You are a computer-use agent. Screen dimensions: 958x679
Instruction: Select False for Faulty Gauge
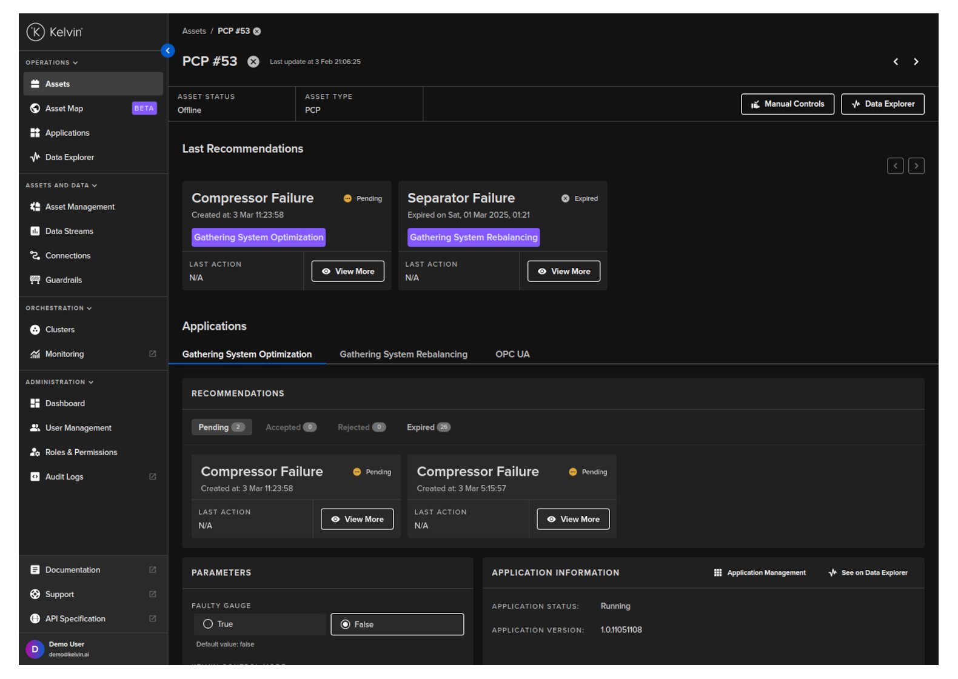[346, 624]
